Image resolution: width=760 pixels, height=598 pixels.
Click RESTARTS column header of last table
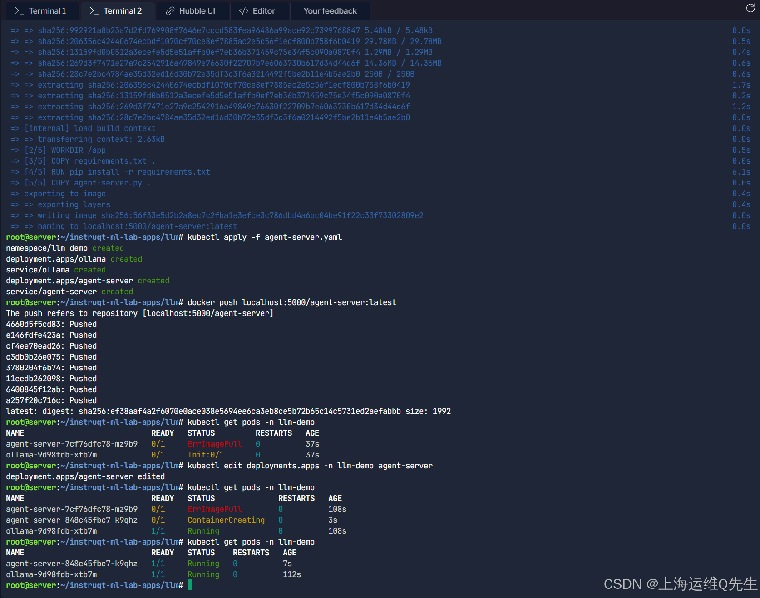click(251, 553)
